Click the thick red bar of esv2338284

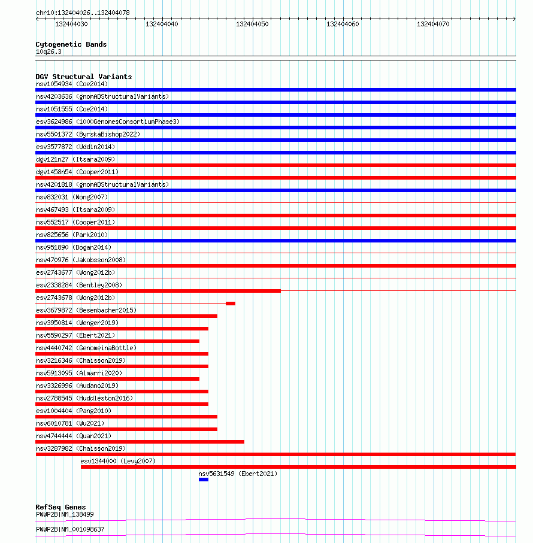point(158,291)
